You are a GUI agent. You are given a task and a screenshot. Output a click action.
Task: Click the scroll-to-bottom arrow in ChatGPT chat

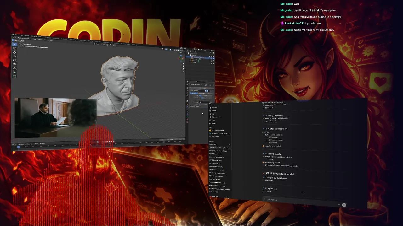[x=303, y=193]
